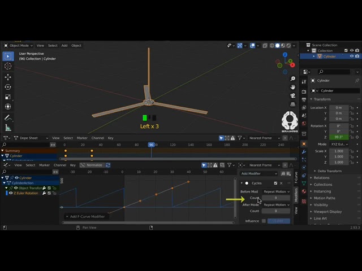Click the pan view hand icon

293,87
